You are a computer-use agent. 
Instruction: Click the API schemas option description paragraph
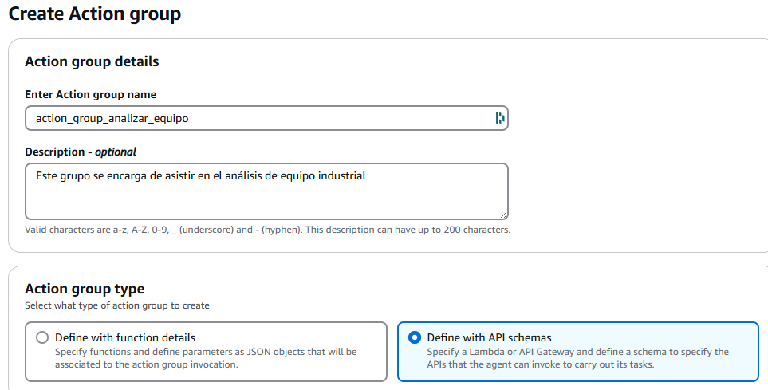(577, 357)
